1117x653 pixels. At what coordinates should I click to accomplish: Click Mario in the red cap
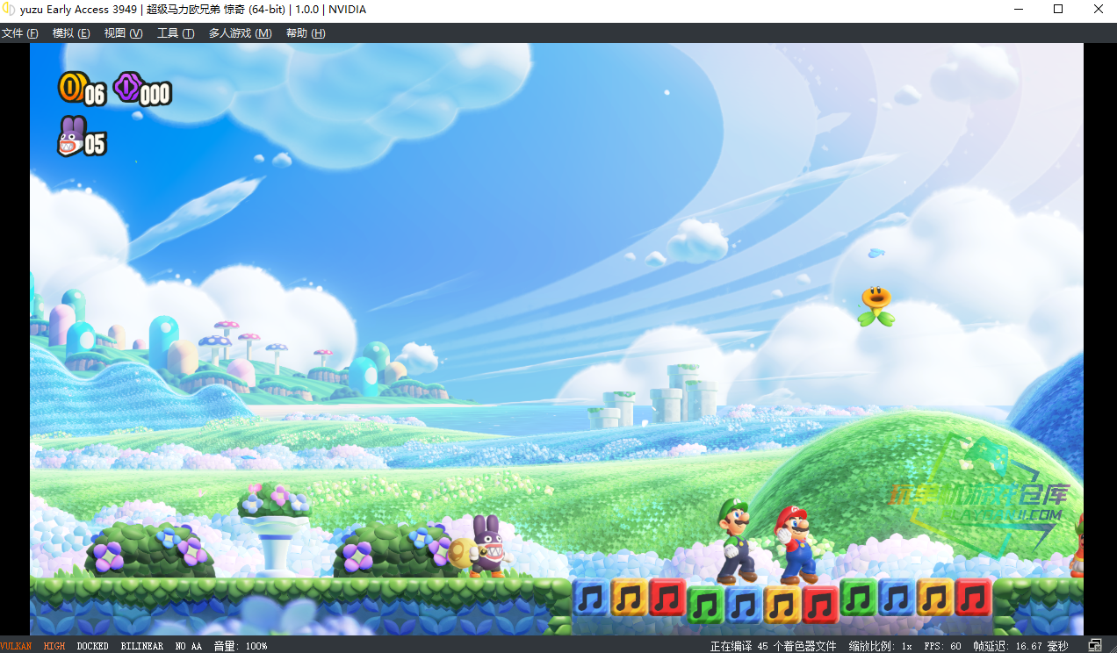click(796, 544)
